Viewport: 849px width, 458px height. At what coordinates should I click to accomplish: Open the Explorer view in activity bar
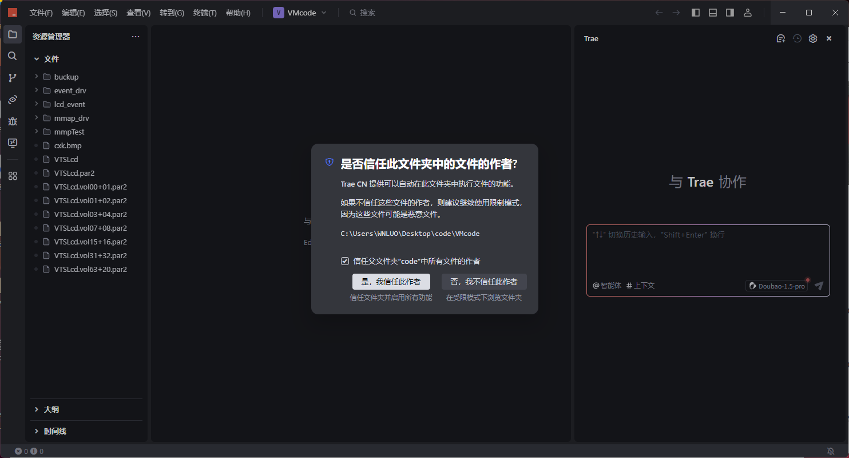click(13, 34)
